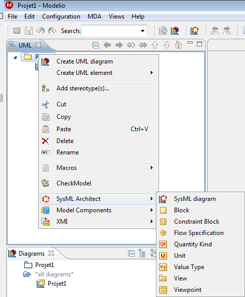Create a Block from submenu
Screen dimensions: 245x297
pos(200,210)
